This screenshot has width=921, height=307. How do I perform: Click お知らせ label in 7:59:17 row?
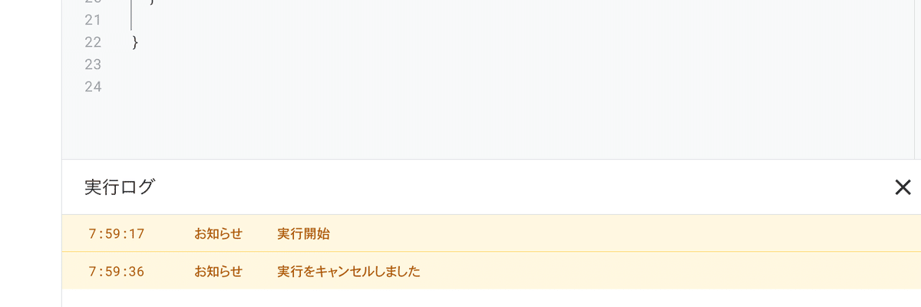point(218,233)
